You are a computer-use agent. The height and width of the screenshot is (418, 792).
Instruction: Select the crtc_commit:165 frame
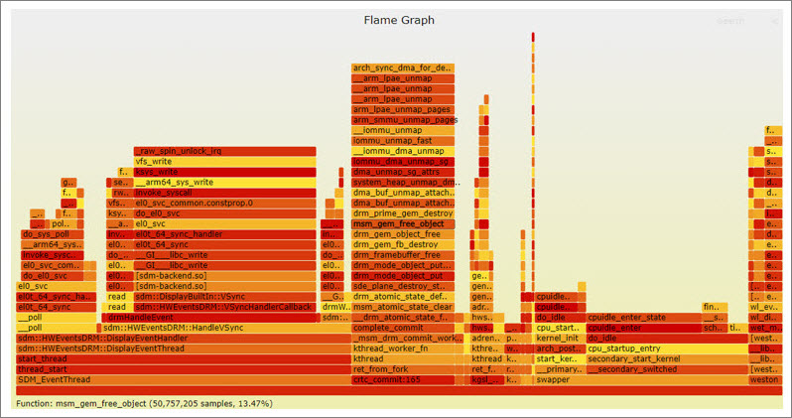403,379
